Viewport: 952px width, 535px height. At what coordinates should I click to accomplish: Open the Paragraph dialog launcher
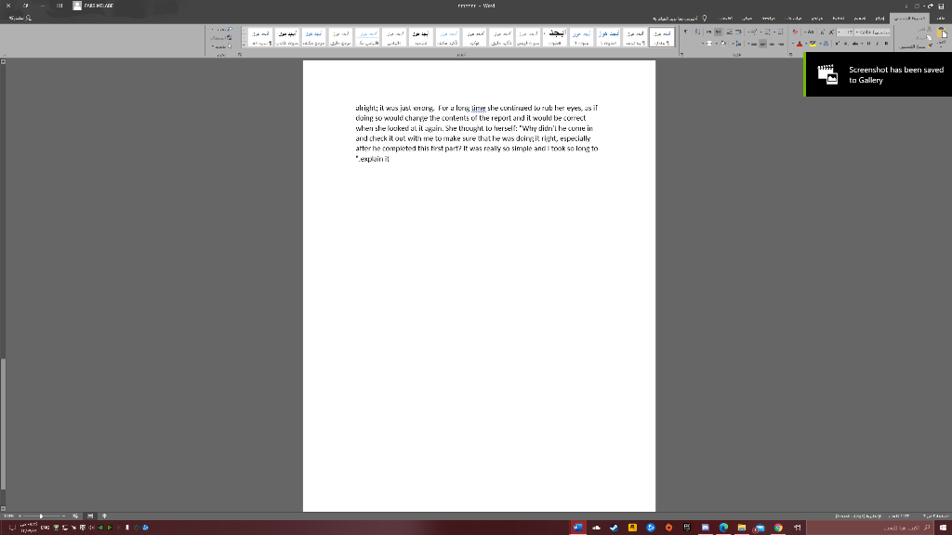(x=681, y=54)
